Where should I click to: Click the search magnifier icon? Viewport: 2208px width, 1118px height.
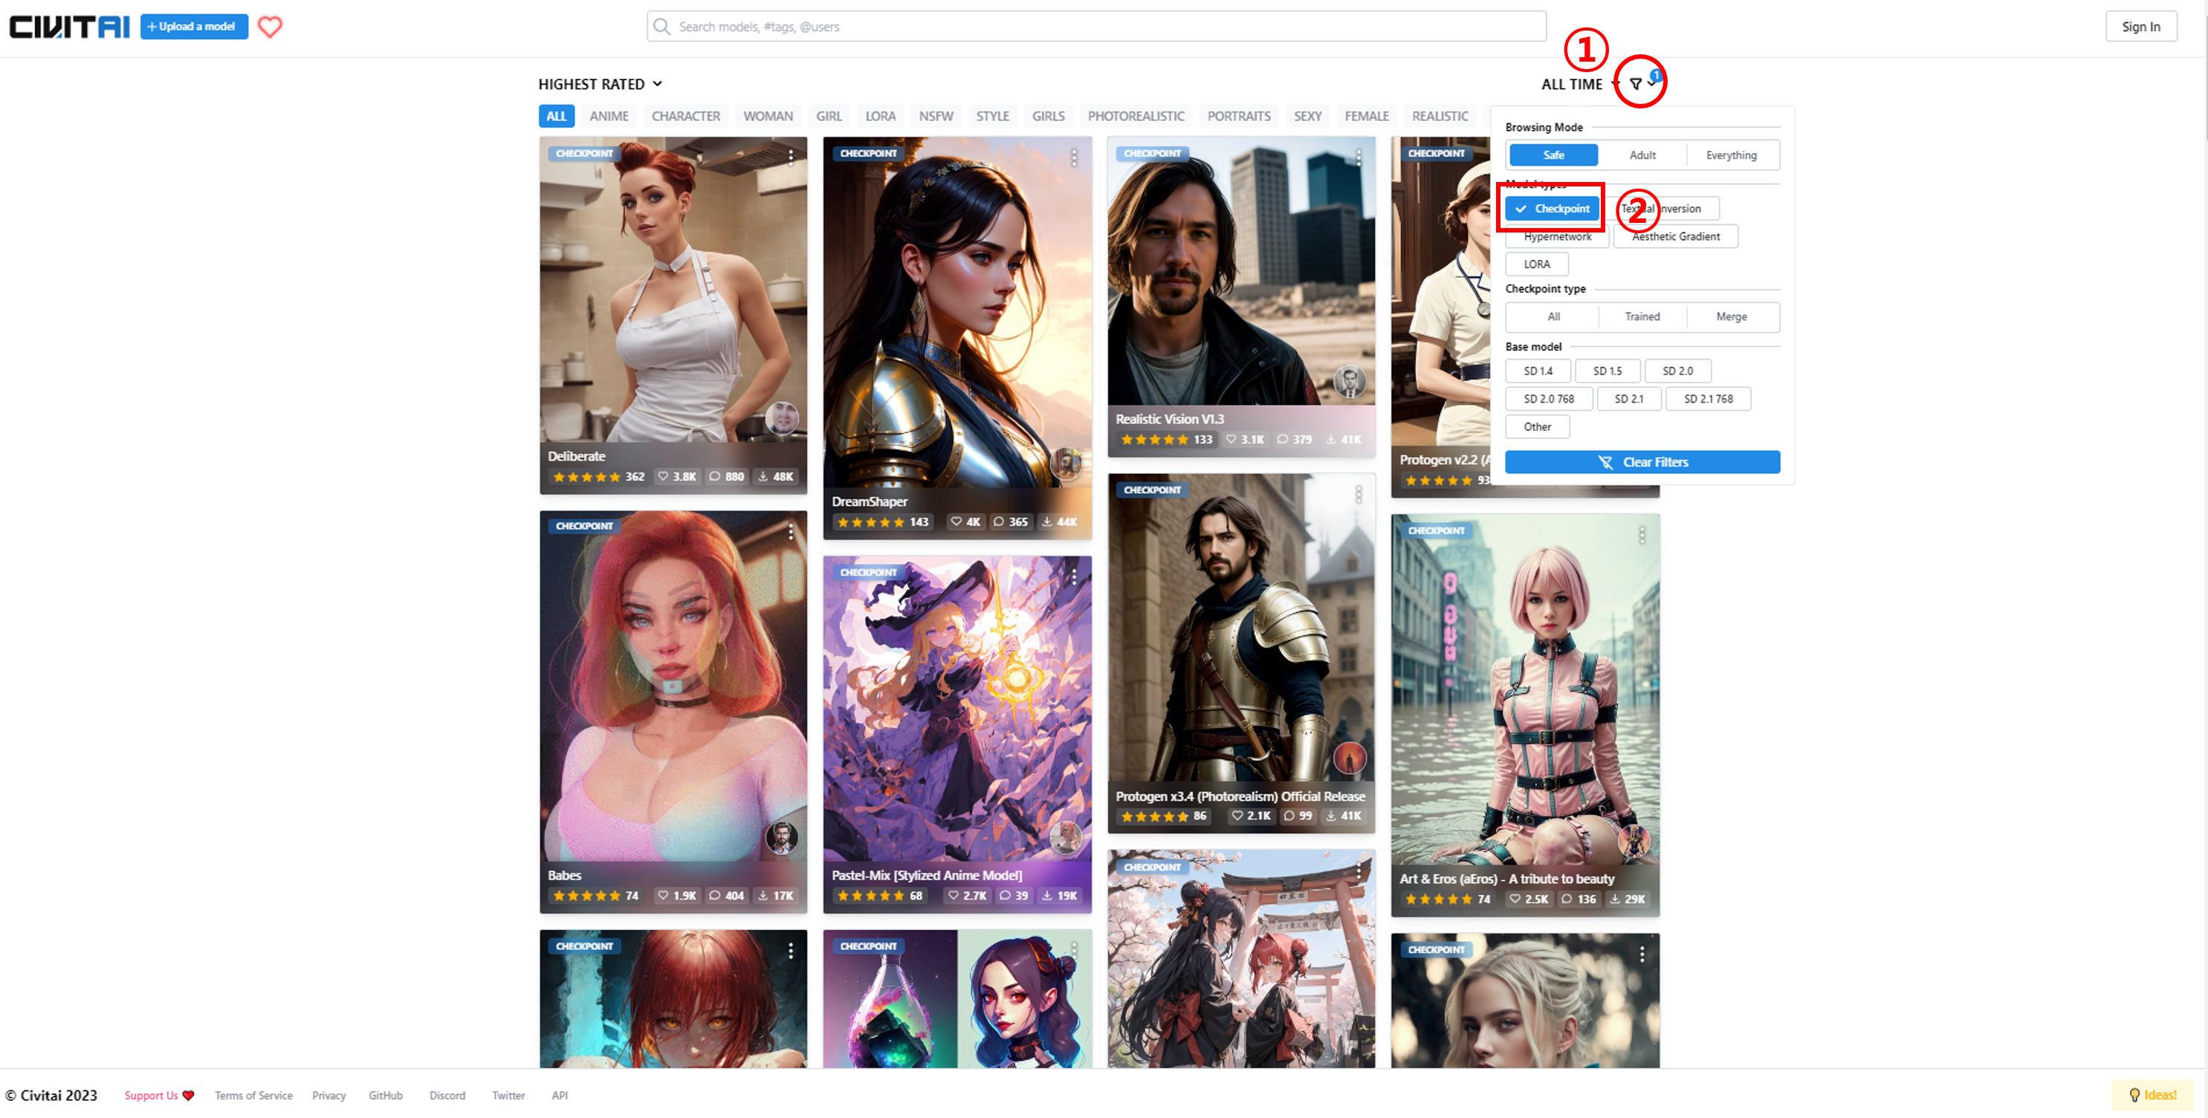tap(661, 27)
